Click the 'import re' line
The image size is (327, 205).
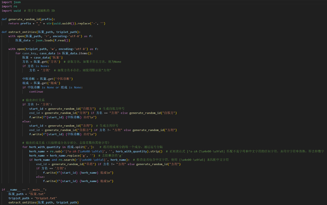(9, 6)
